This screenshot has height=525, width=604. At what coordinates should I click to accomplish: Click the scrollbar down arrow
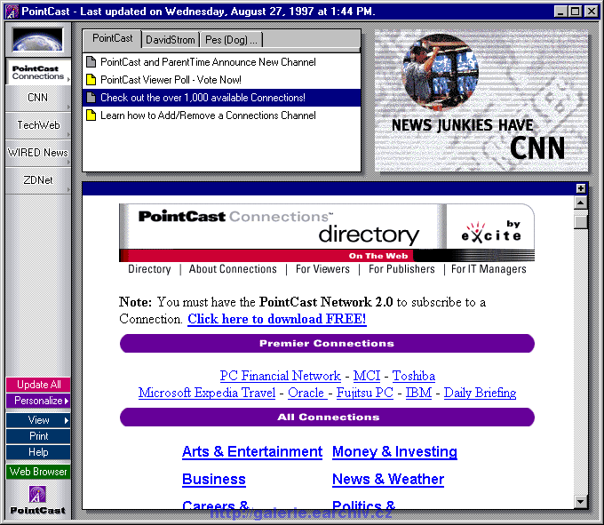click(x=581, y=502)
